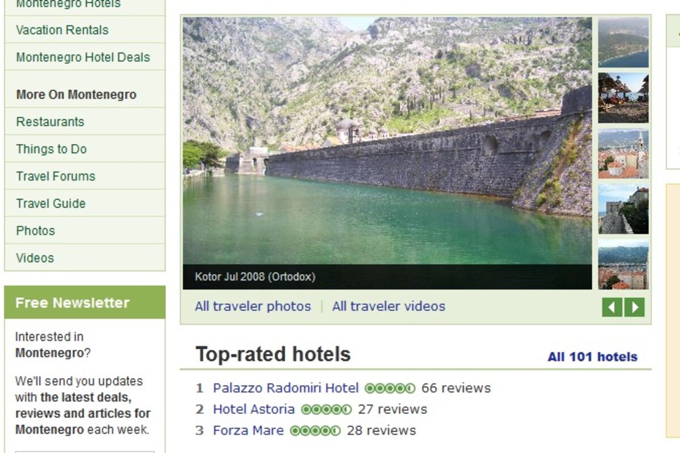
Task: Open Hotel Astoria rating bubbles
Action: pos(326,409)
